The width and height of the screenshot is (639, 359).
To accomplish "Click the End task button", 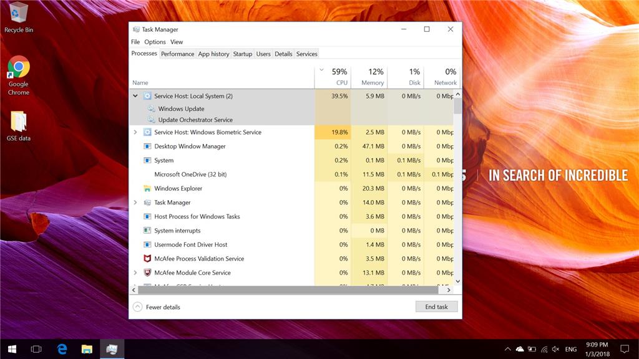I will tap(436, 307).
